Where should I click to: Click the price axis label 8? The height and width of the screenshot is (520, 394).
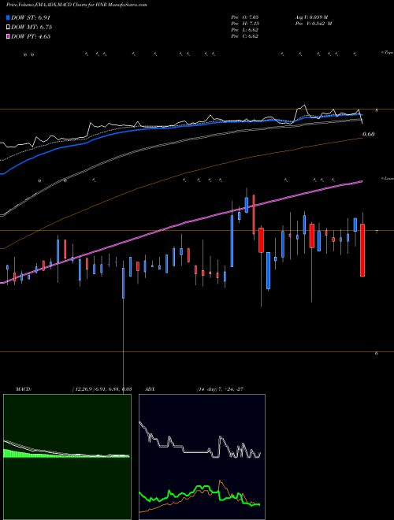point(377,110)
